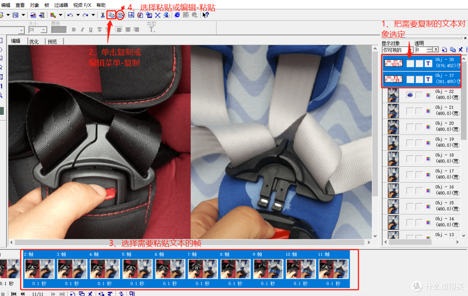Viewport: 468px width, 296px height.
Task: Toggle the lock box on Obj - 21
Action: click(419, 111)
